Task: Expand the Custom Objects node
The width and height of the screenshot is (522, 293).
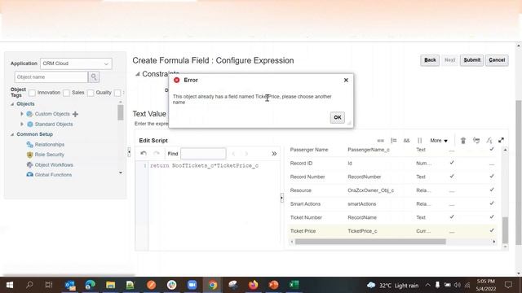Action: [22, 114]
